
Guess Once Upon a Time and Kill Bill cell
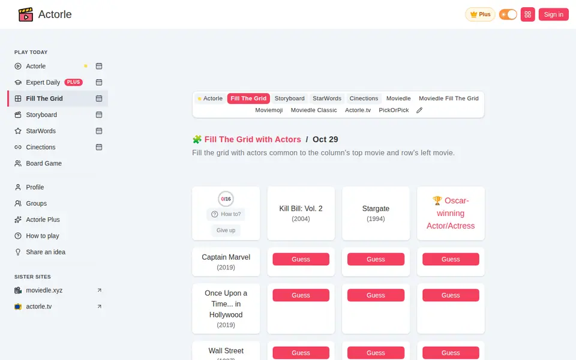point(301,295)
